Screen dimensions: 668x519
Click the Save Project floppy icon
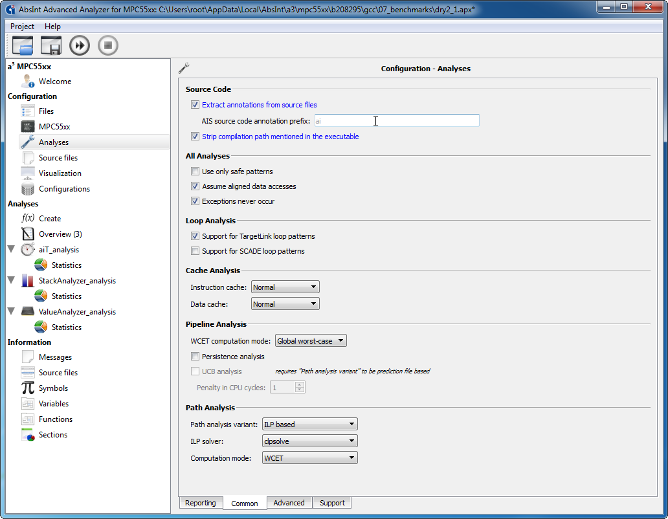(51, 45)
